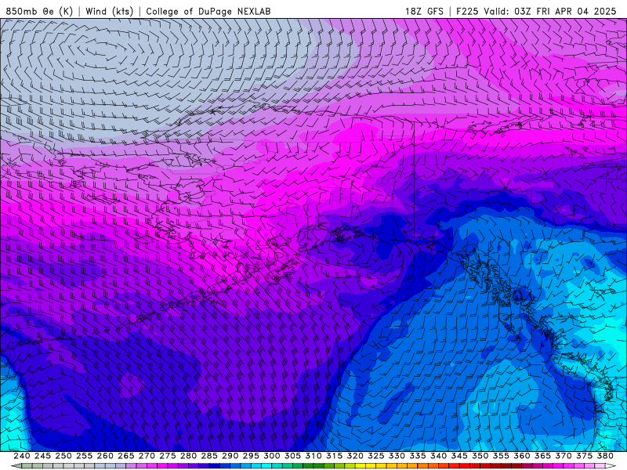Click the 275 color scale label
This screenshot has height=470, width=627.
click(x=168, y=456)
